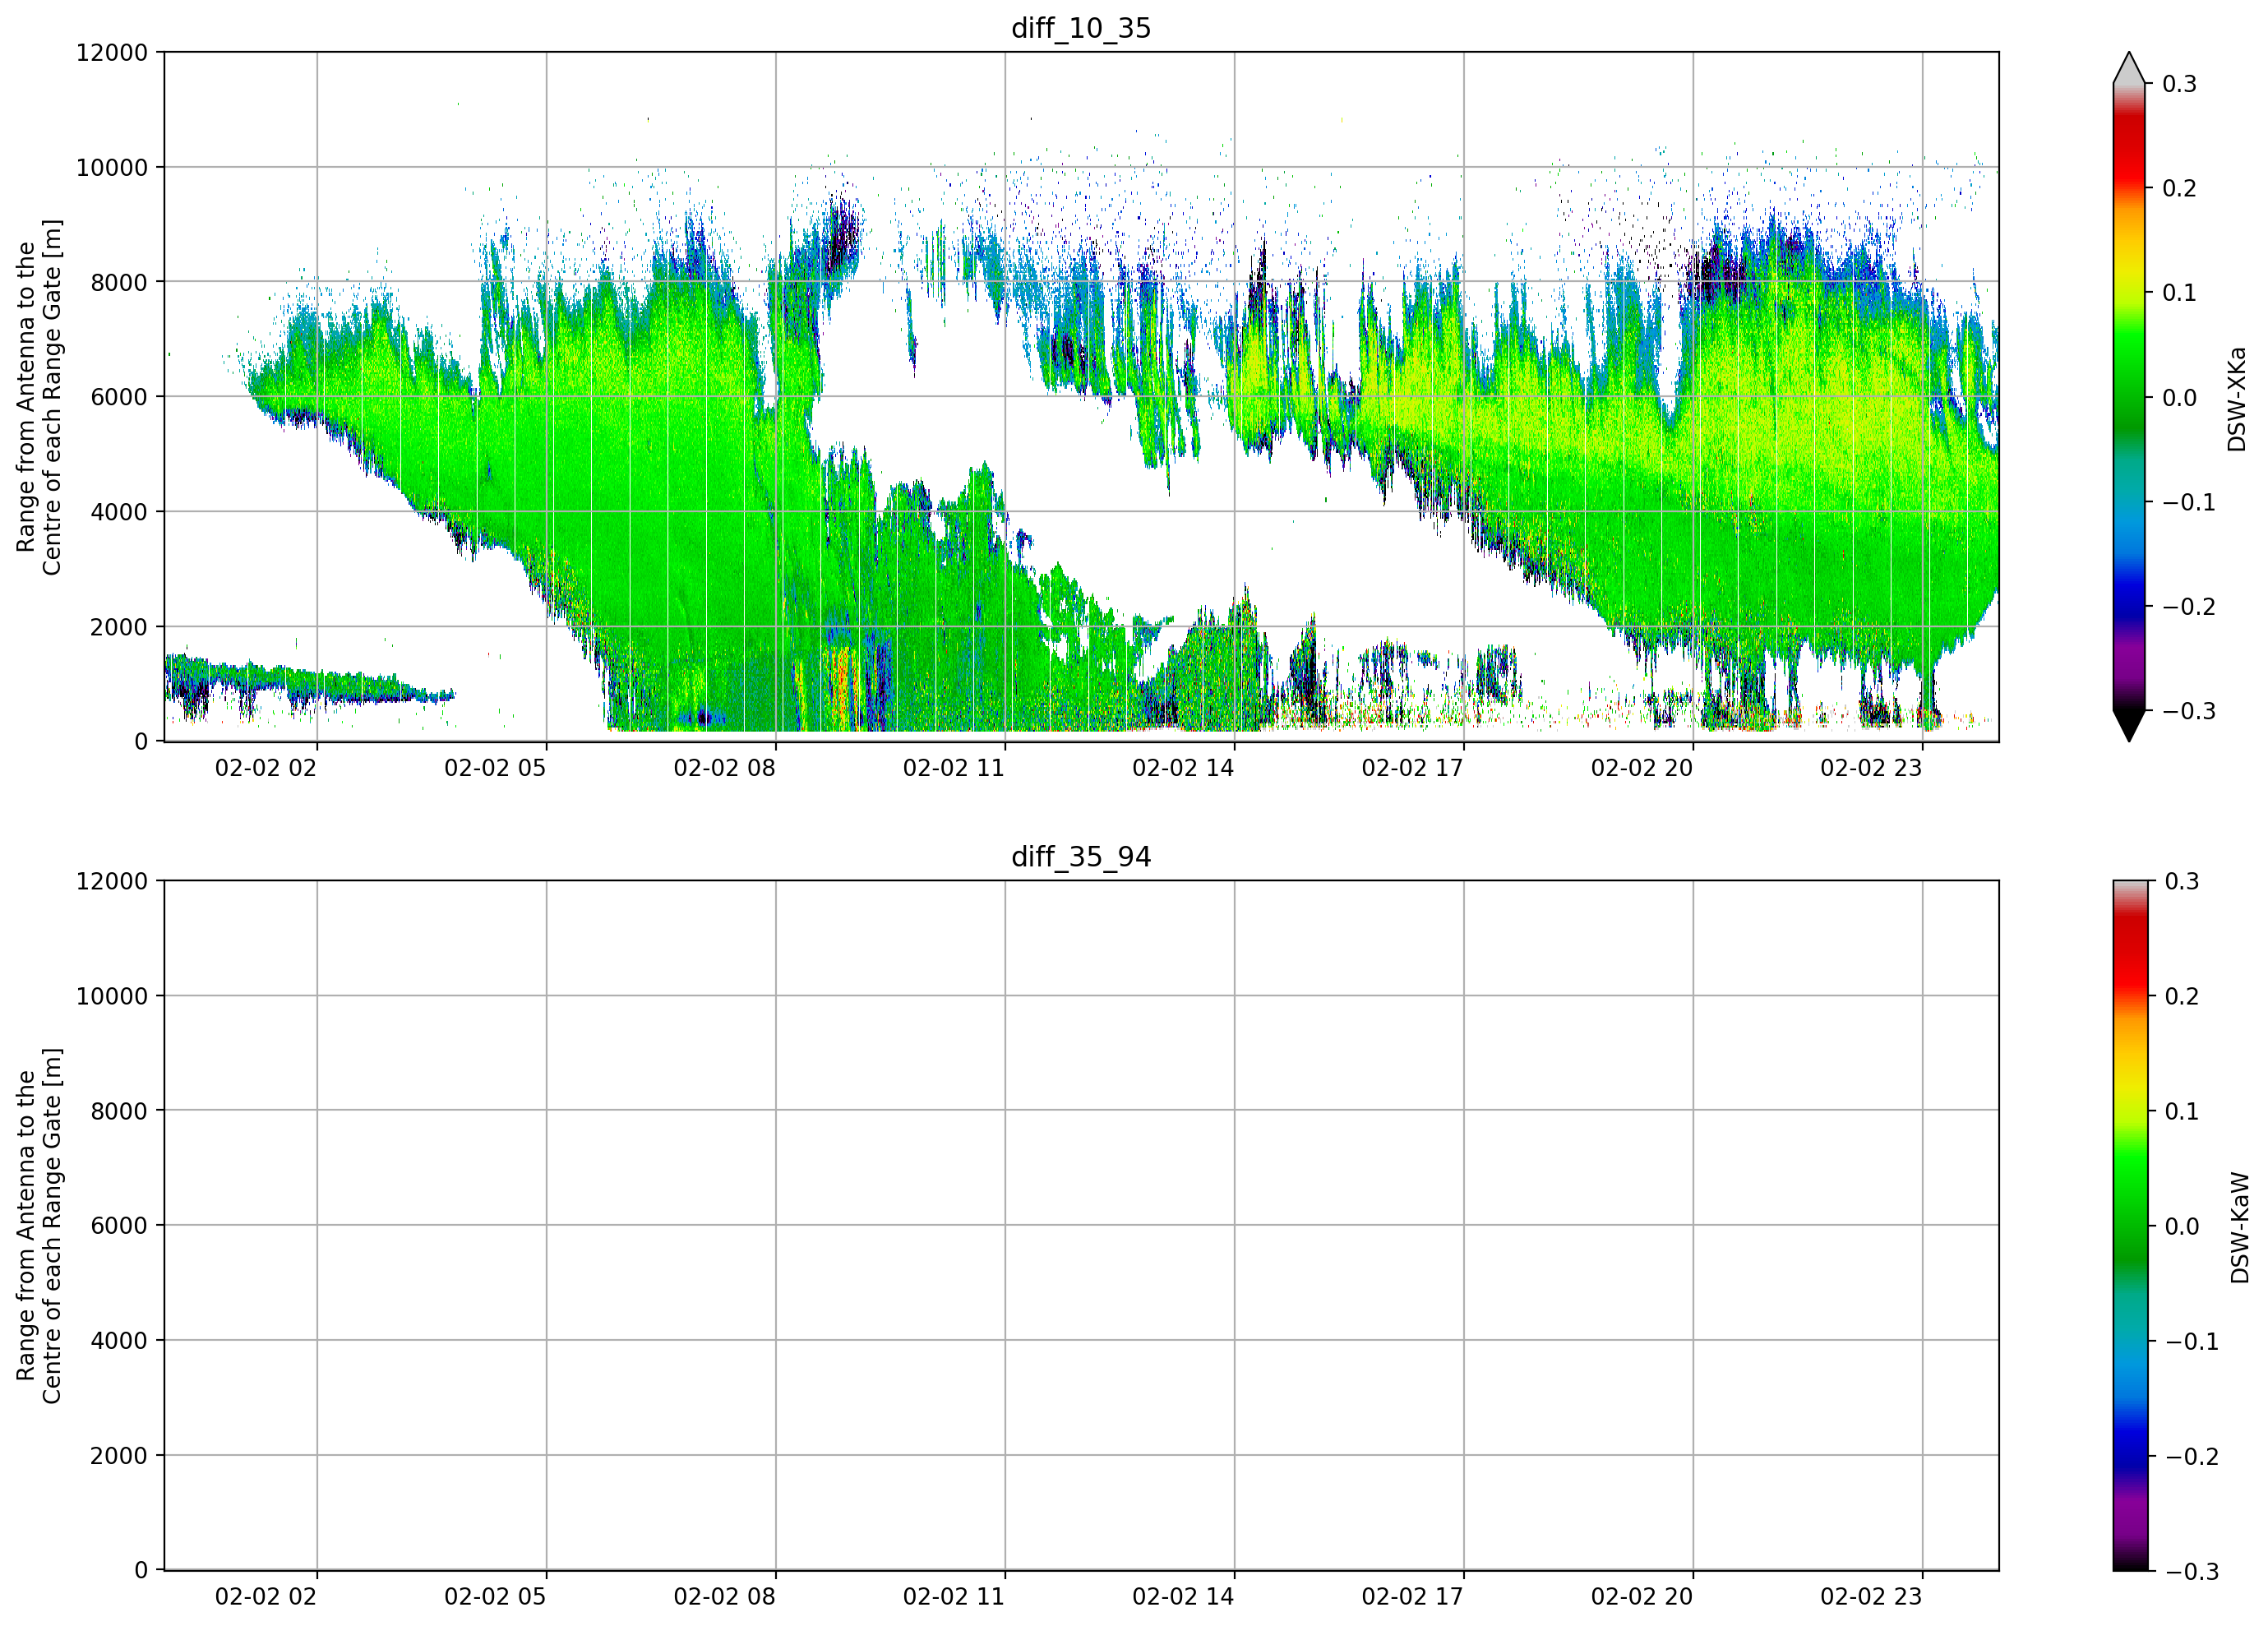Click the 02-02 11 tick label on top plot
Viewport: 2268px width, 1626px height.
pos(954,768)
